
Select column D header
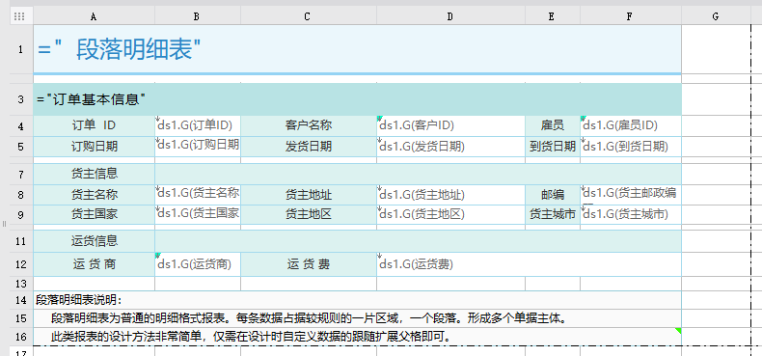pos(450,16)
